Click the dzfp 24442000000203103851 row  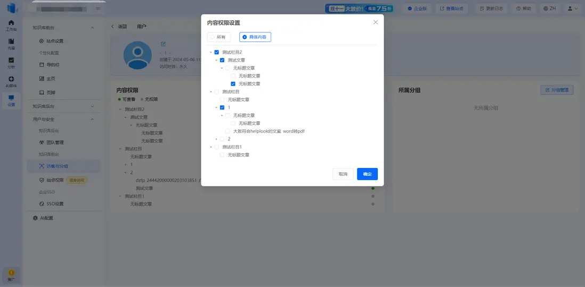tap(169, 180)
